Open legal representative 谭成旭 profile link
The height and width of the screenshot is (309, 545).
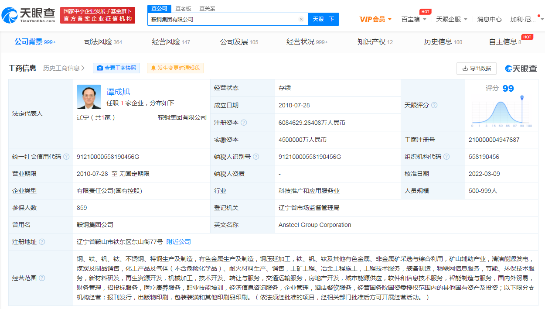118,92
